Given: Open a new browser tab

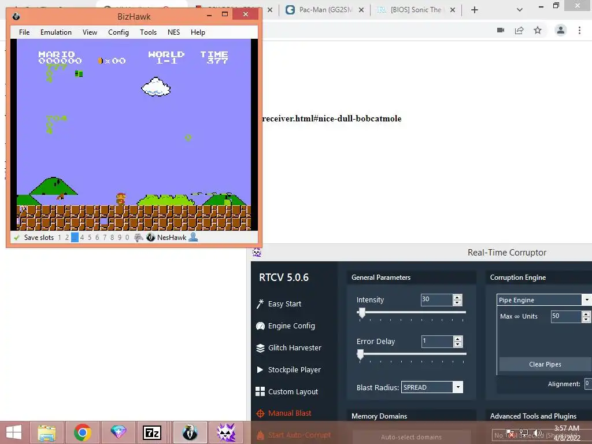Looking at the screenshot, I should (x=475, y=10).
